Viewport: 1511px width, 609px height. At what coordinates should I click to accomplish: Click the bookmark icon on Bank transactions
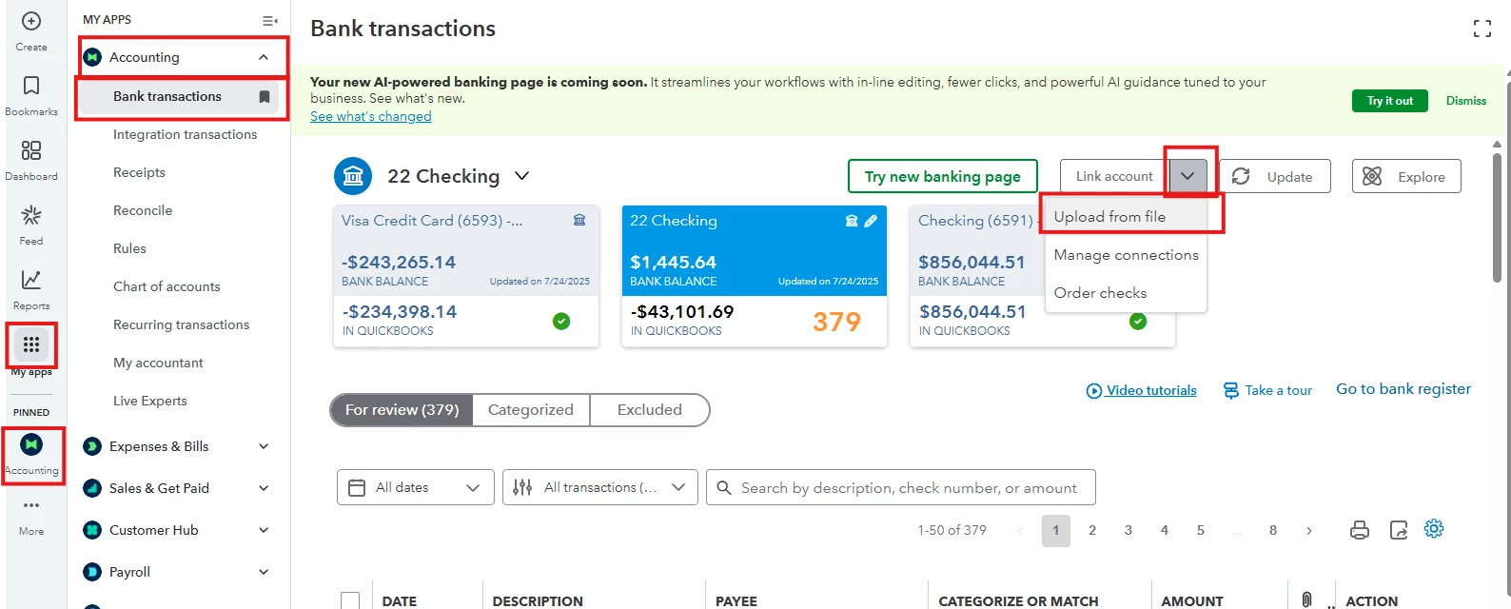[x=265, y=97]
